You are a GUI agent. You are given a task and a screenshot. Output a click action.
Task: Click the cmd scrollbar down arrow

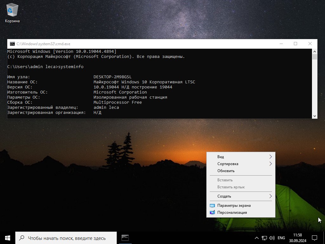(x=315, y=116)
